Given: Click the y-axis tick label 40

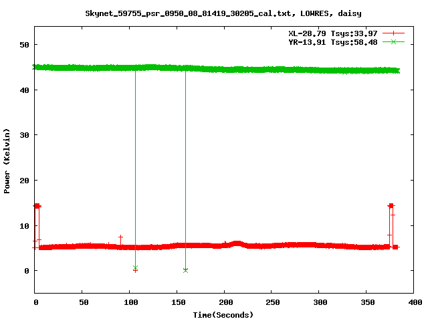Looking at the screenshot, I should [24, 90].
